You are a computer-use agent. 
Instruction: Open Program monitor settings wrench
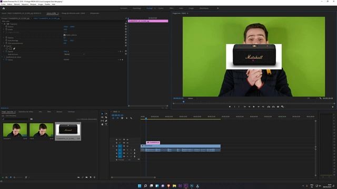click(320, 98)
